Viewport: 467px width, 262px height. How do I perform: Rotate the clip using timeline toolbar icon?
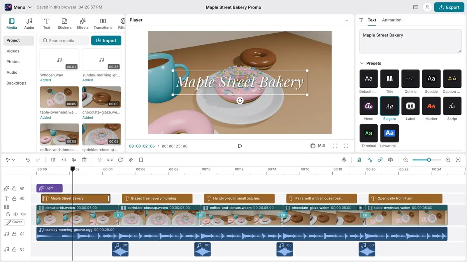pos(120,160)
